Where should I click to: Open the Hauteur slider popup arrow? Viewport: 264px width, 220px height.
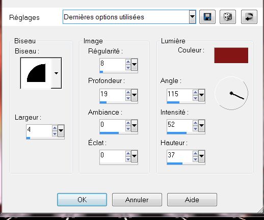[201, 156]
